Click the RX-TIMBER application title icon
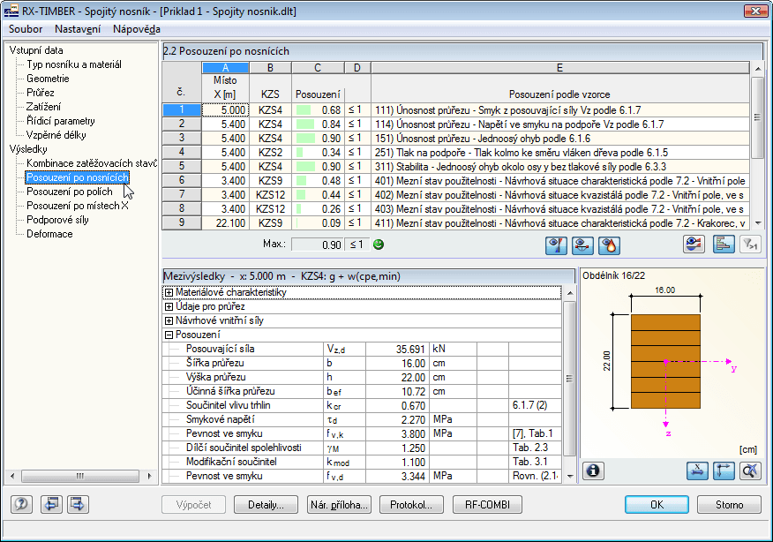 click(x=11, y=11)
